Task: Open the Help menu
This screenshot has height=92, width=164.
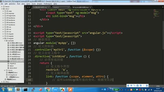Action: coord(55,4)
